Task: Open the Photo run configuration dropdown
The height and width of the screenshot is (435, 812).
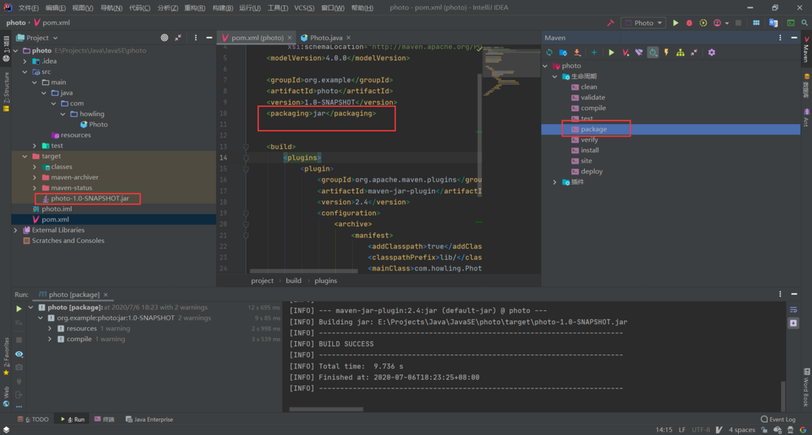Action: coord(643,23)
